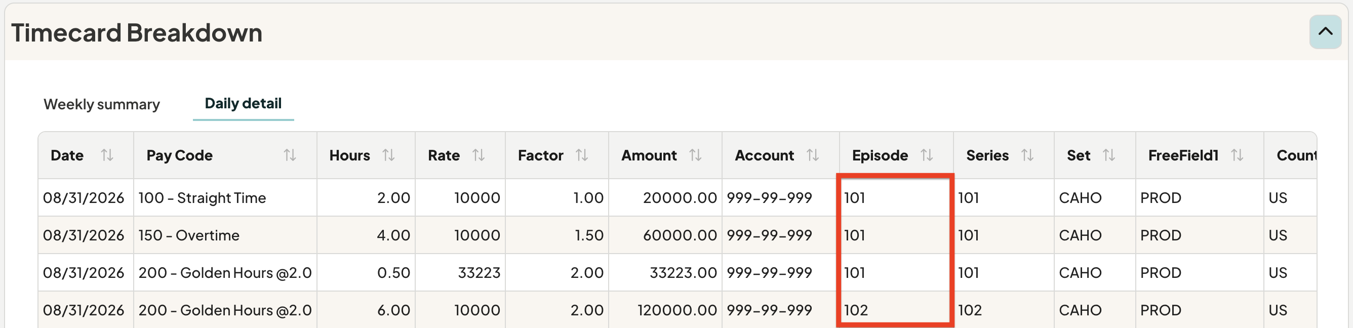1353x328 pixels.
Task: Sort by the Series column icon
Action: pyautogui.click(x=1027, y=155)
